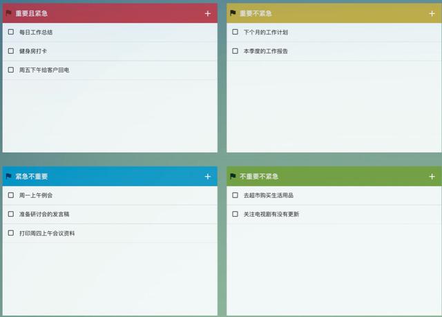The height and width of the screenshot is (317, 442).
Task: Tick the 本季度的工作报告 checkbox
Action: click(x=235, y=51)
